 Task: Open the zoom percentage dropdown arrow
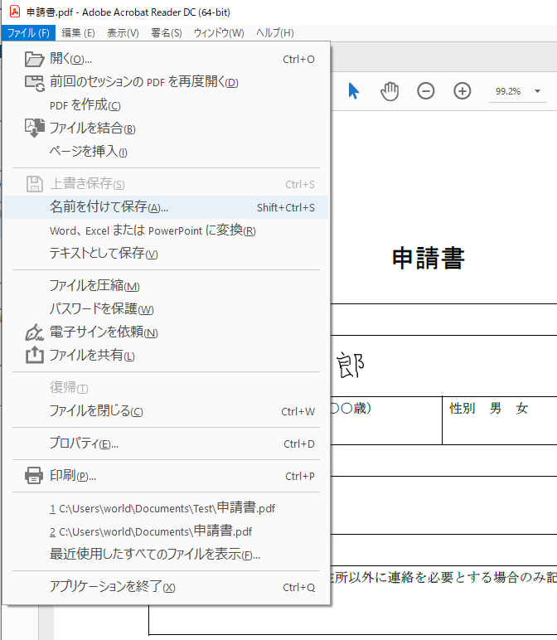537,91
